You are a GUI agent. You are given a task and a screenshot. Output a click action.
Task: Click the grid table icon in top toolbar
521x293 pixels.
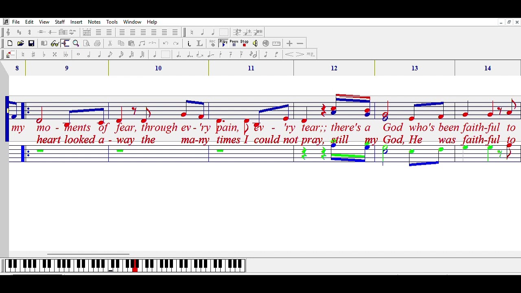87,33
